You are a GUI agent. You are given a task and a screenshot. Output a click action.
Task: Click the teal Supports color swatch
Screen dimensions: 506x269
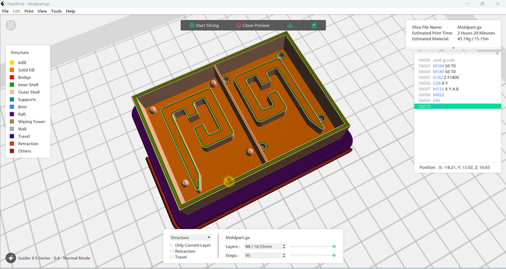[x=12, y=100]
